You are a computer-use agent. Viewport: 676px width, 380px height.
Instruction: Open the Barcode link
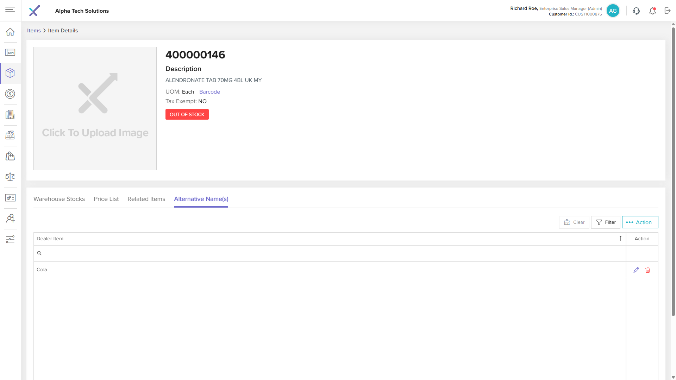tap(209, 91)
